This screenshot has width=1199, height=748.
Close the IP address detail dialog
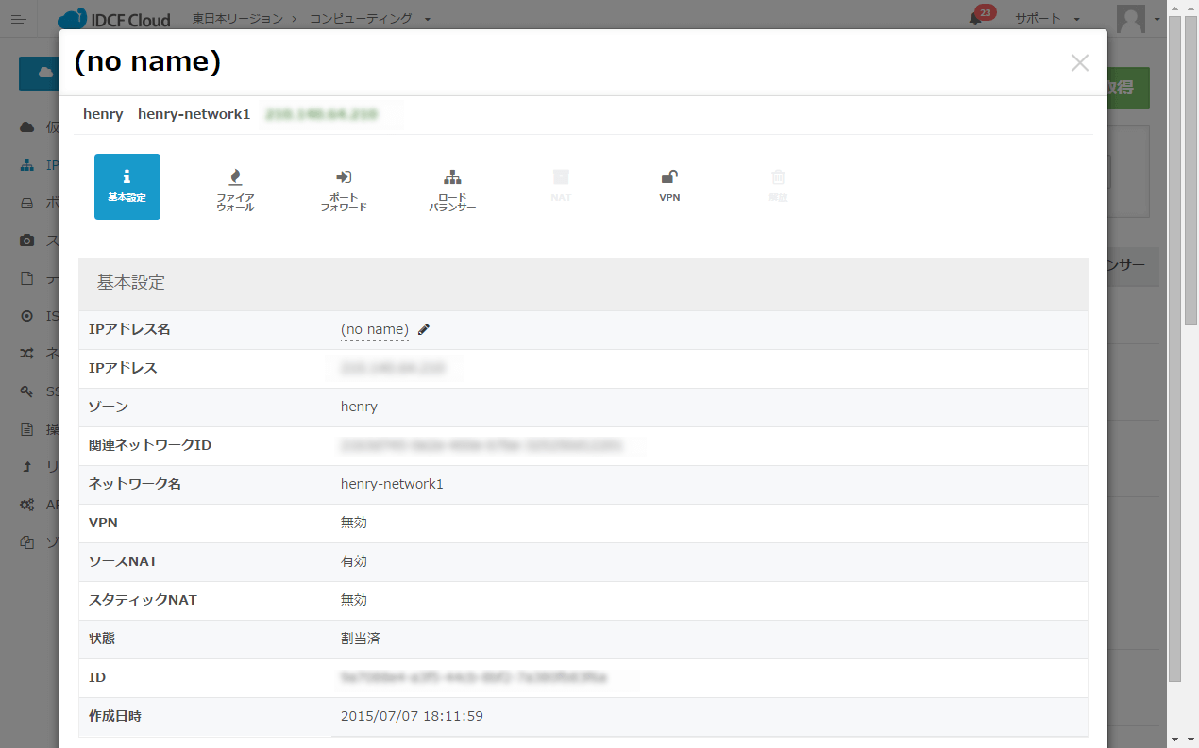pyautogui.click(x=1080, y=63)
